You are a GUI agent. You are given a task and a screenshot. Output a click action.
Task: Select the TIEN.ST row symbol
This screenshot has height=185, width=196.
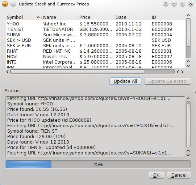click(15, 29)
